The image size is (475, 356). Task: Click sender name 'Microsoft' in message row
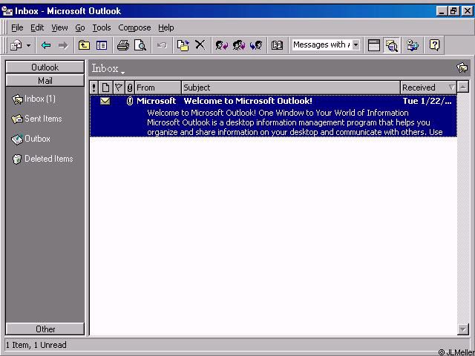(x=156, y=101)
